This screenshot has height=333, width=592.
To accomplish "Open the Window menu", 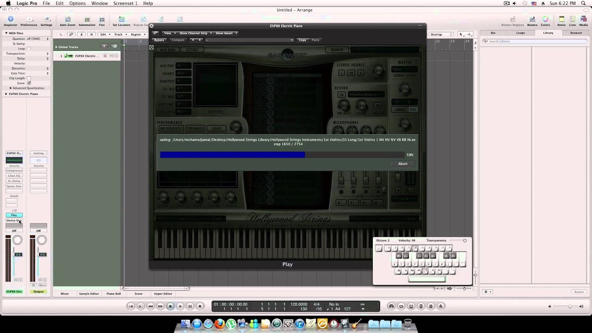I will pyautogui.click(x=99, y=3).
